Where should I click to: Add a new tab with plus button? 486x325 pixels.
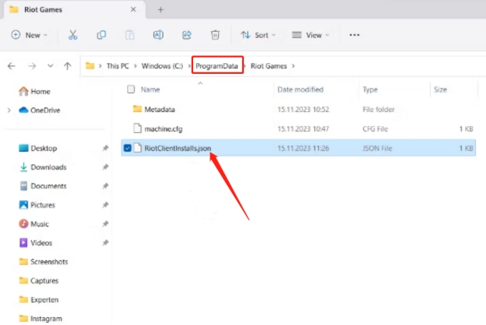(160, 10)
